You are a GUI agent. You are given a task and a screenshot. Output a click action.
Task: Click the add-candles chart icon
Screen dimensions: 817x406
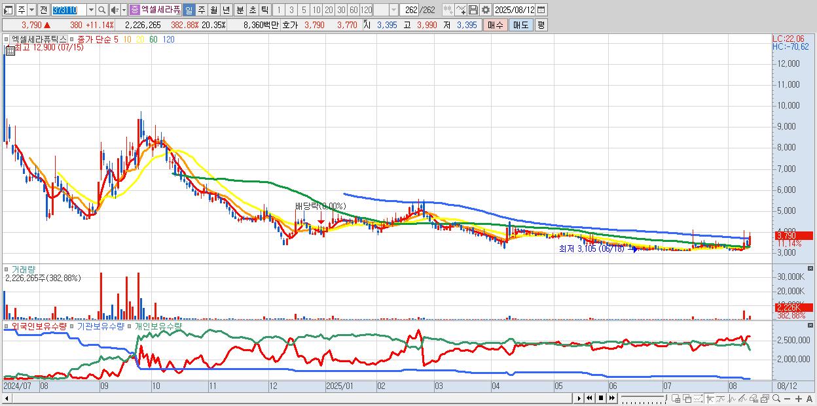448,10
